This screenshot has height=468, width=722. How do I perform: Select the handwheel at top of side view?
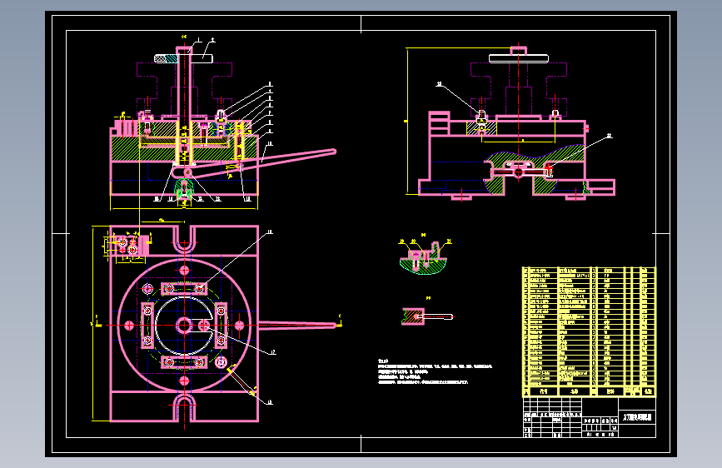coord(519,58)
